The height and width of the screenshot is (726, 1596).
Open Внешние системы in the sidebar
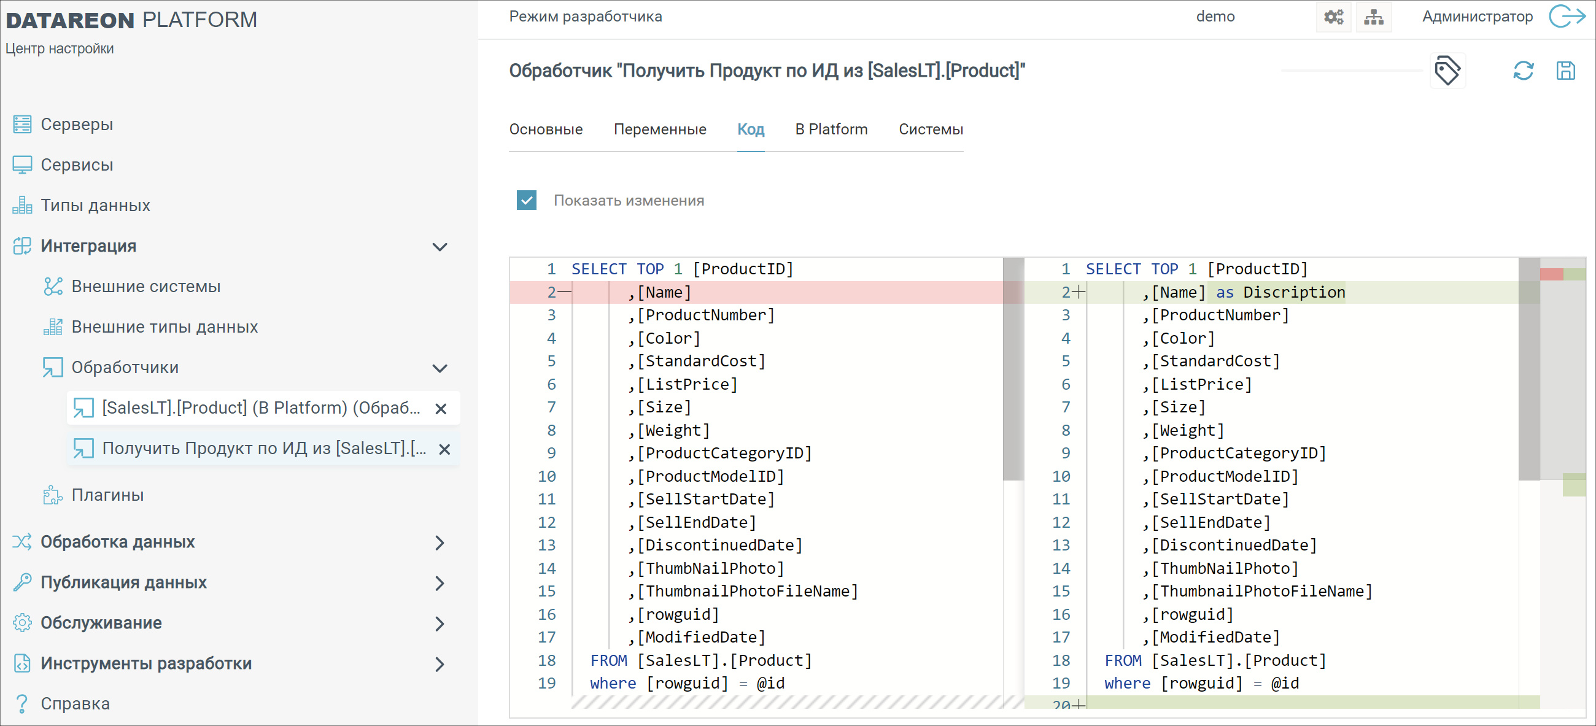(145, 287)
